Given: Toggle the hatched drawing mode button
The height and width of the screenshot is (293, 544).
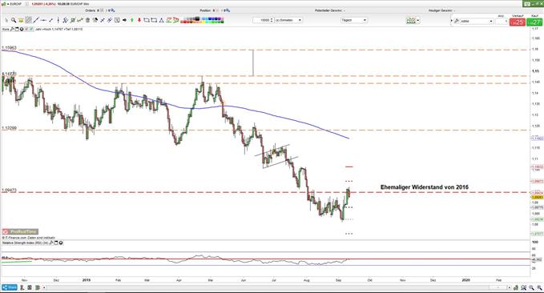Looking at the screenshot, I should pyautogui.click(x=29, y=21).
